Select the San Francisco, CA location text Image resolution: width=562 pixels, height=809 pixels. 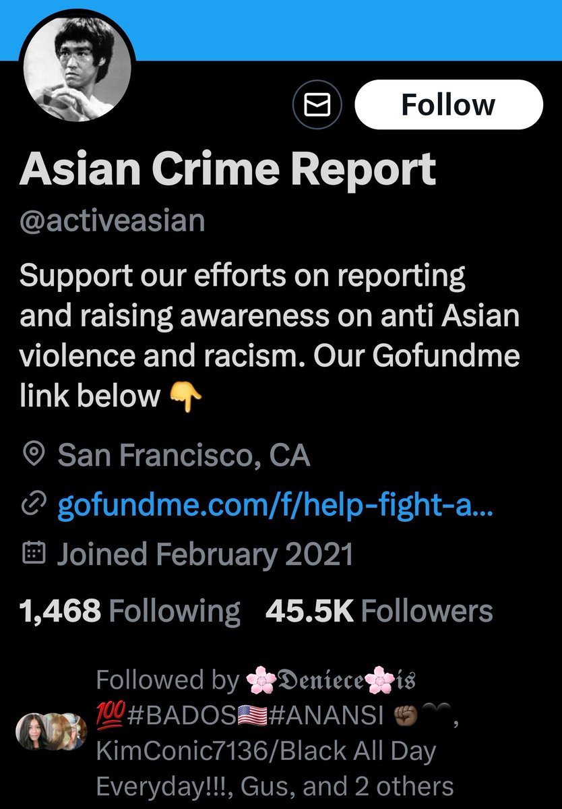click(183, 456)
